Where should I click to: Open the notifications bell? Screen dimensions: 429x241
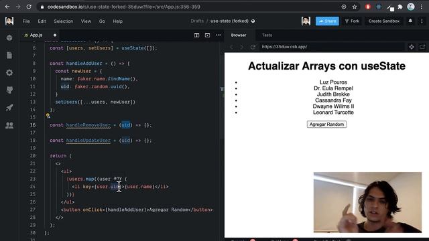point(410,21)
